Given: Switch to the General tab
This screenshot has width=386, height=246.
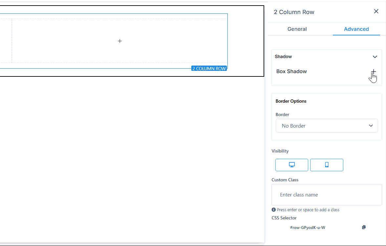Looking at the screenshot, I should (297, 29).
